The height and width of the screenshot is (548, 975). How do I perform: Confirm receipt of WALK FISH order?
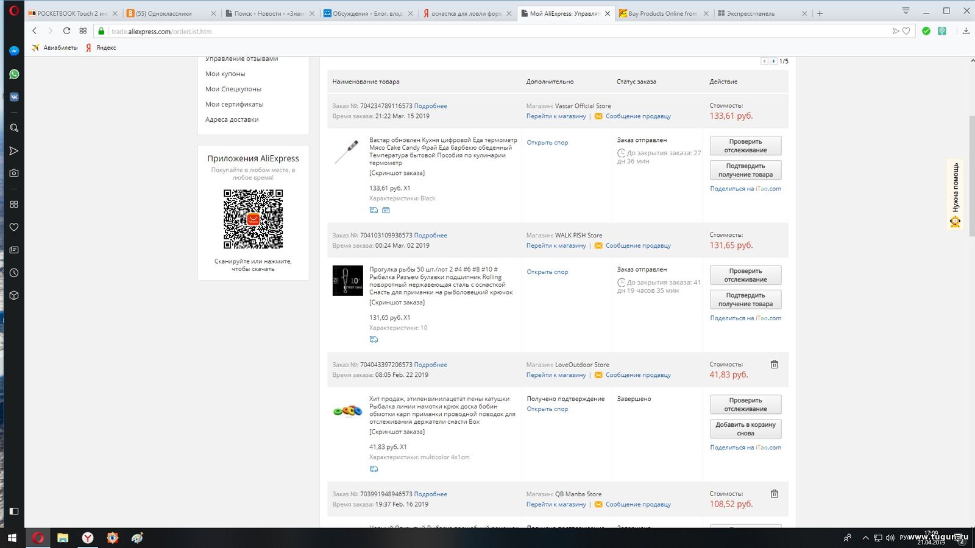pyautogui.click(x=745, y=300)
